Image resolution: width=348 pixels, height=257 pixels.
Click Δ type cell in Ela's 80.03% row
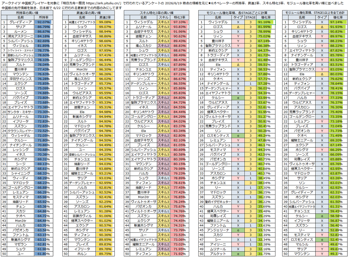pyautogui.click(x=322, y=74)
